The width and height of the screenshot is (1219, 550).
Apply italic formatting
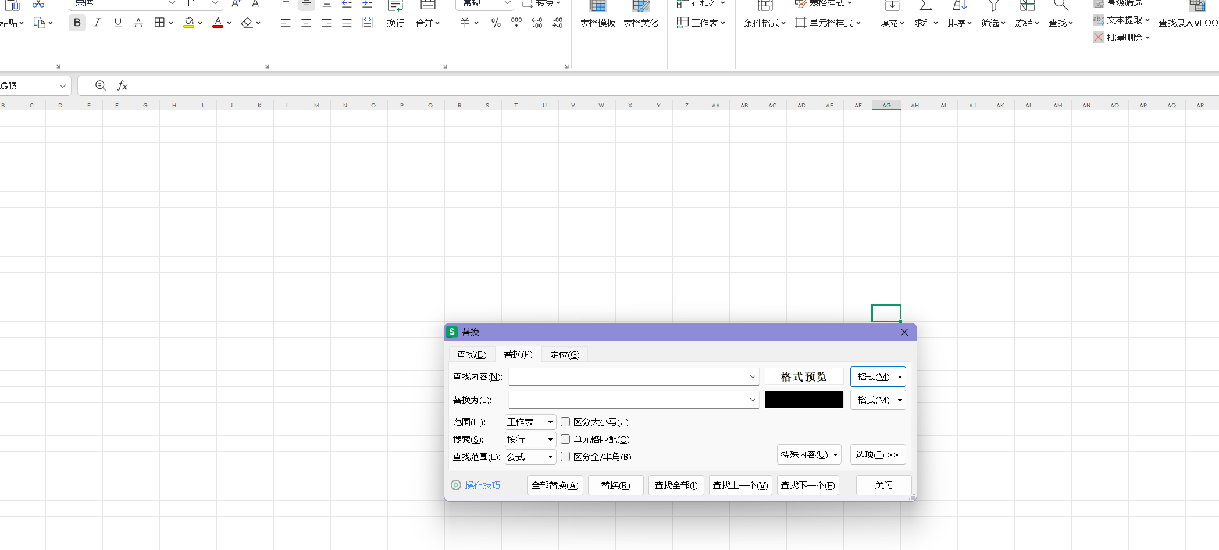[x=97, y=23]
